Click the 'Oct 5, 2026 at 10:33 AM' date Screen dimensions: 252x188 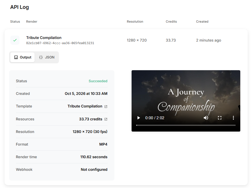point(86,94)
